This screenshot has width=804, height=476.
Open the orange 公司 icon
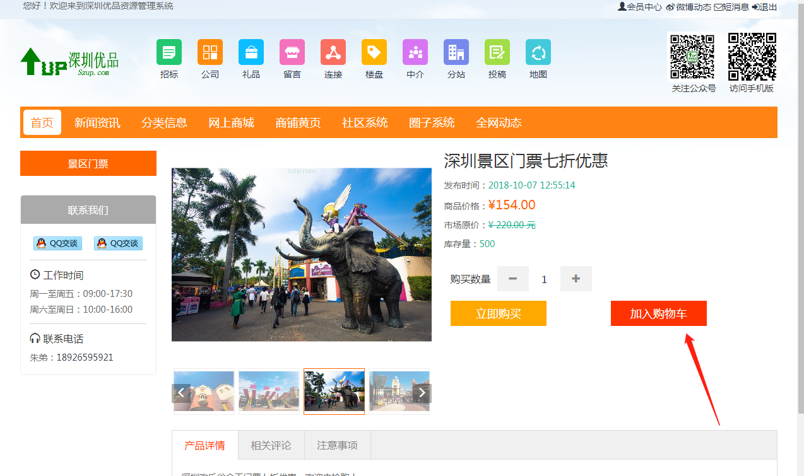(210, 52)
